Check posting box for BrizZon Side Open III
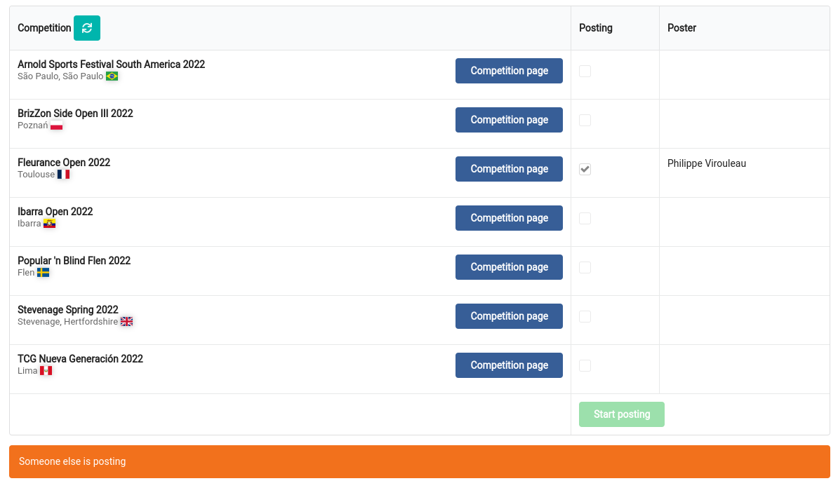 click(x=585, y=120)
